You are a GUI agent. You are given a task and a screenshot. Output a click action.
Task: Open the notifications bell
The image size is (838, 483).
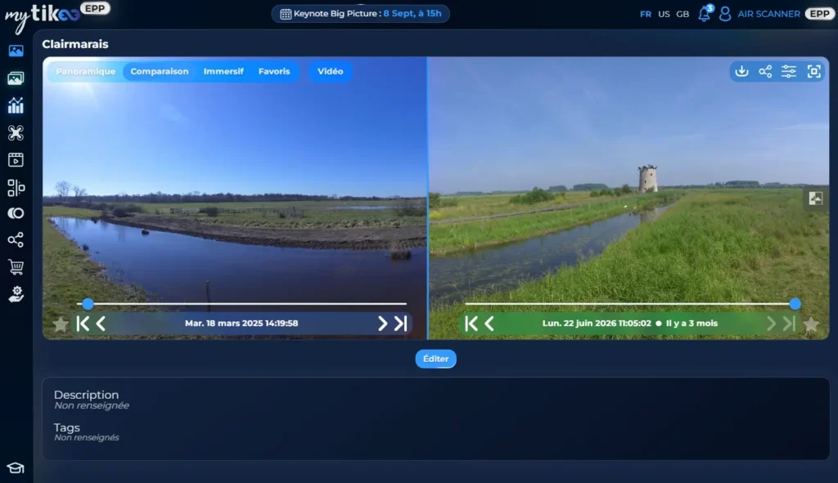tap(705, 14)
